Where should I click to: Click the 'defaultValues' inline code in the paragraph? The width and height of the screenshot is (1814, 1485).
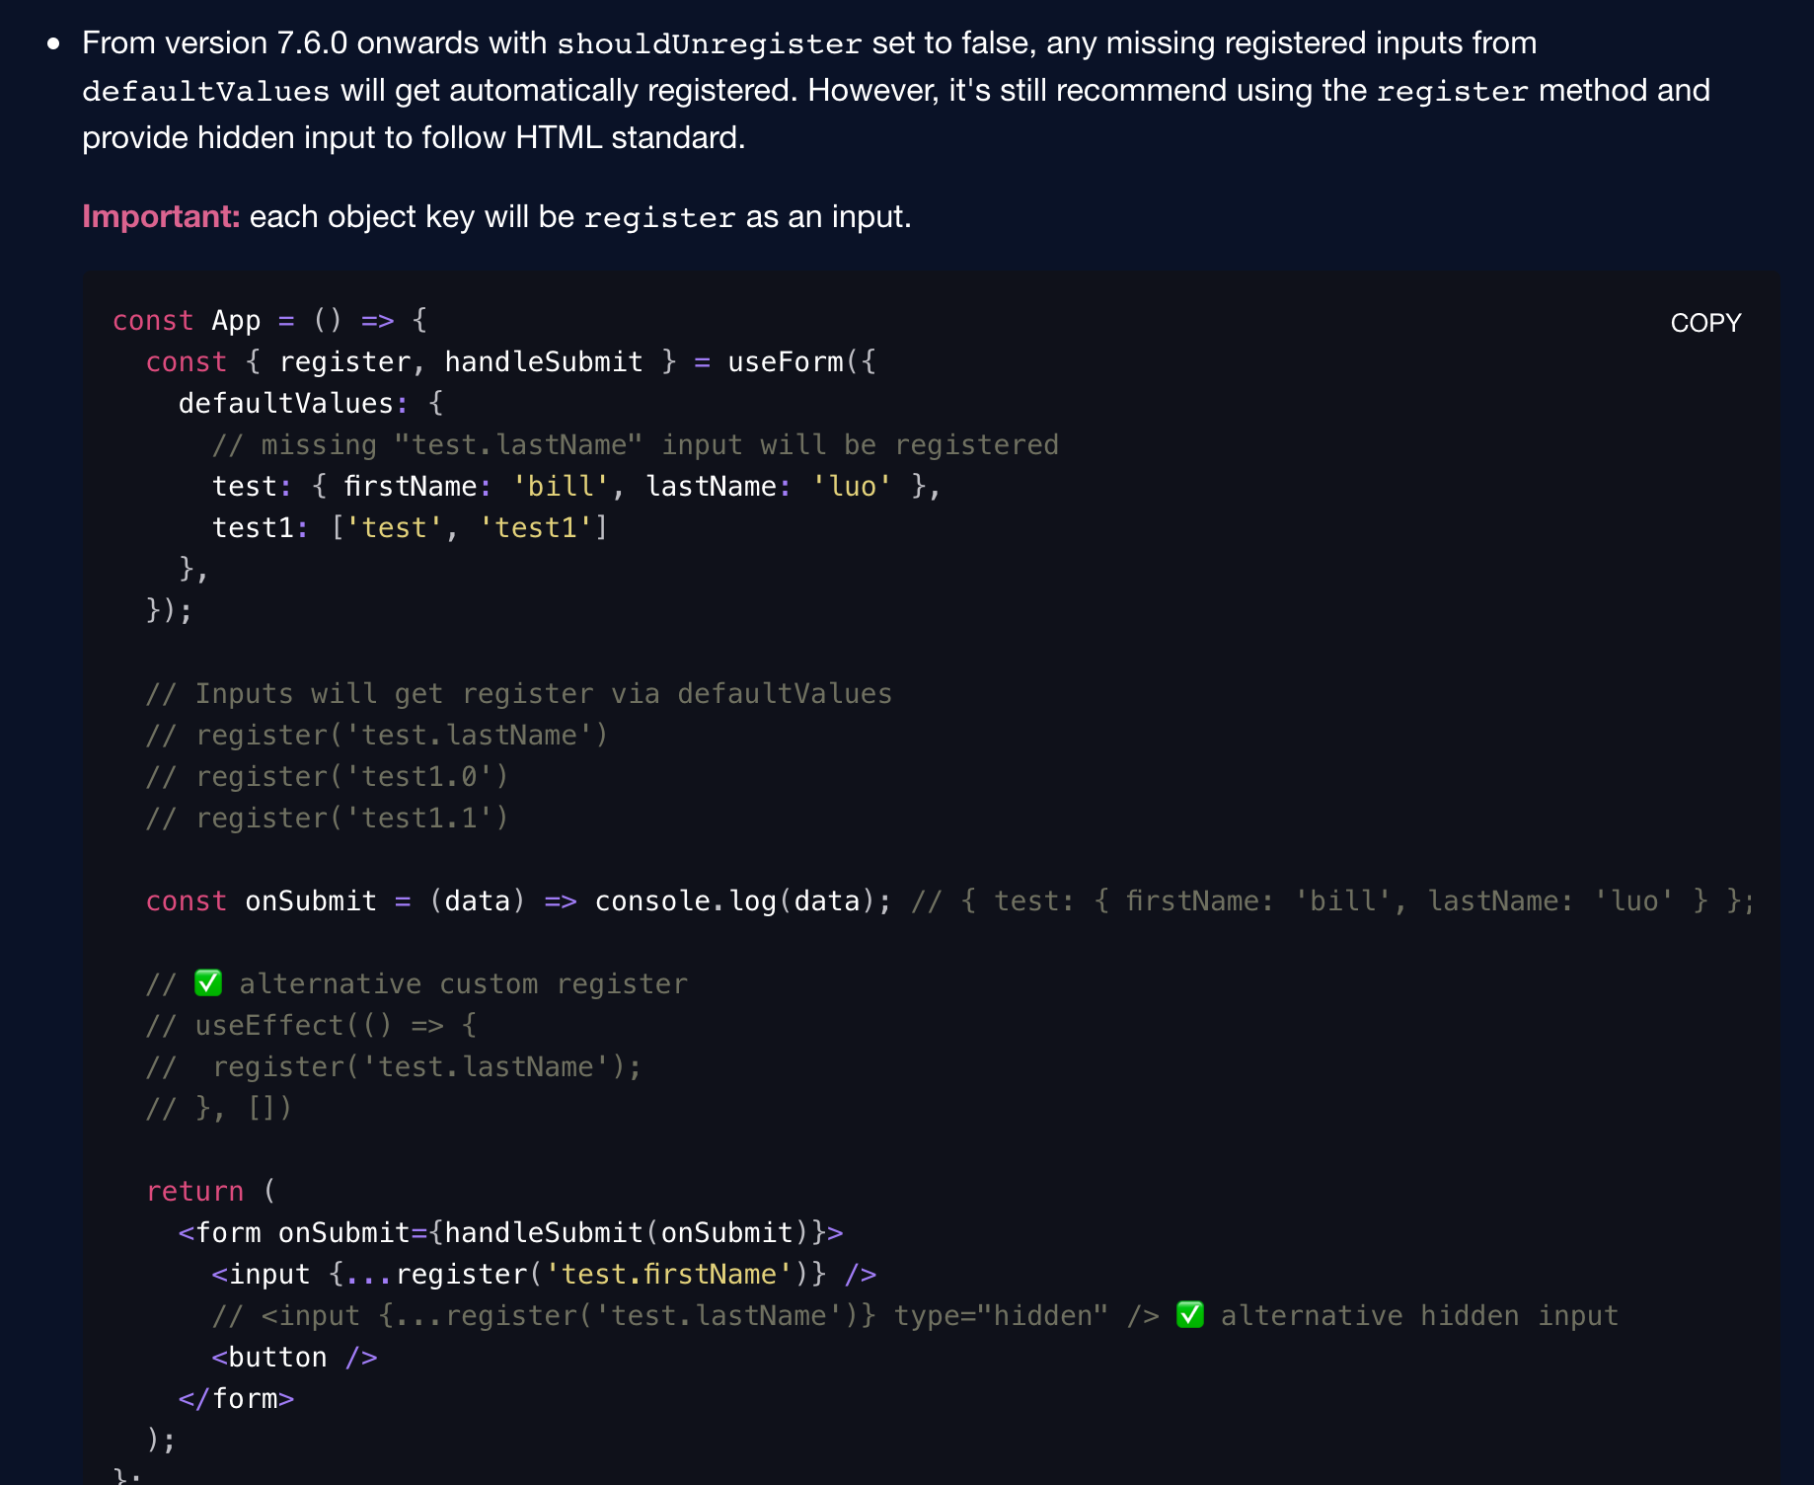[x=205, y=92]
